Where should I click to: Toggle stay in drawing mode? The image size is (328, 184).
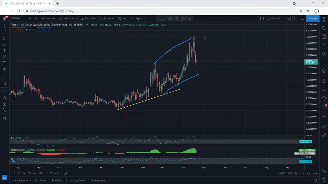[4, 98]
